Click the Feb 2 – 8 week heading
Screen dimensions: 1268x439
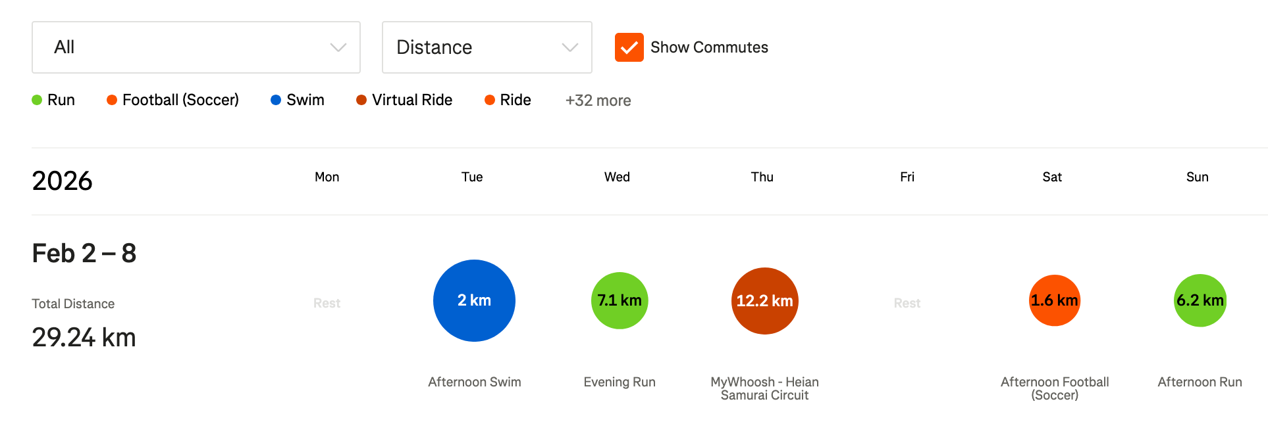(x=84, y=253)
